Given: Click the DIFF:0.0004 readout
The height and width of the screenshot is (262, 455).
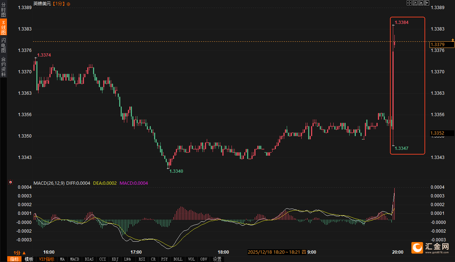Looking at the screenshot, I should (78, 183).
